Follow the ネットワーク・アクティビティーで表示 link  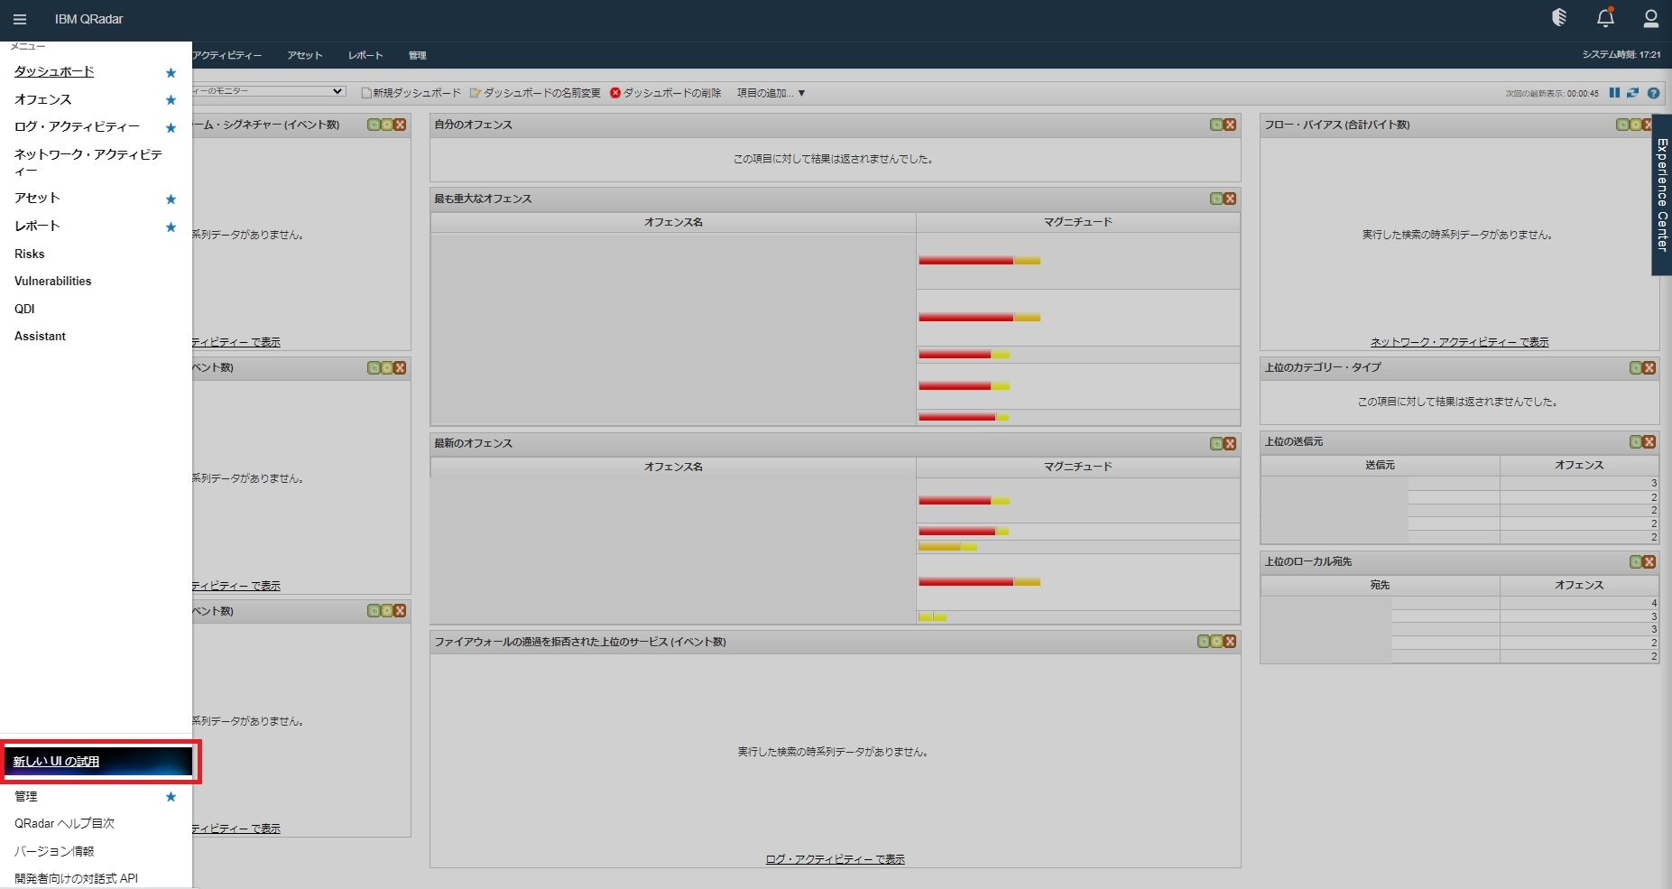point(1459,342)
